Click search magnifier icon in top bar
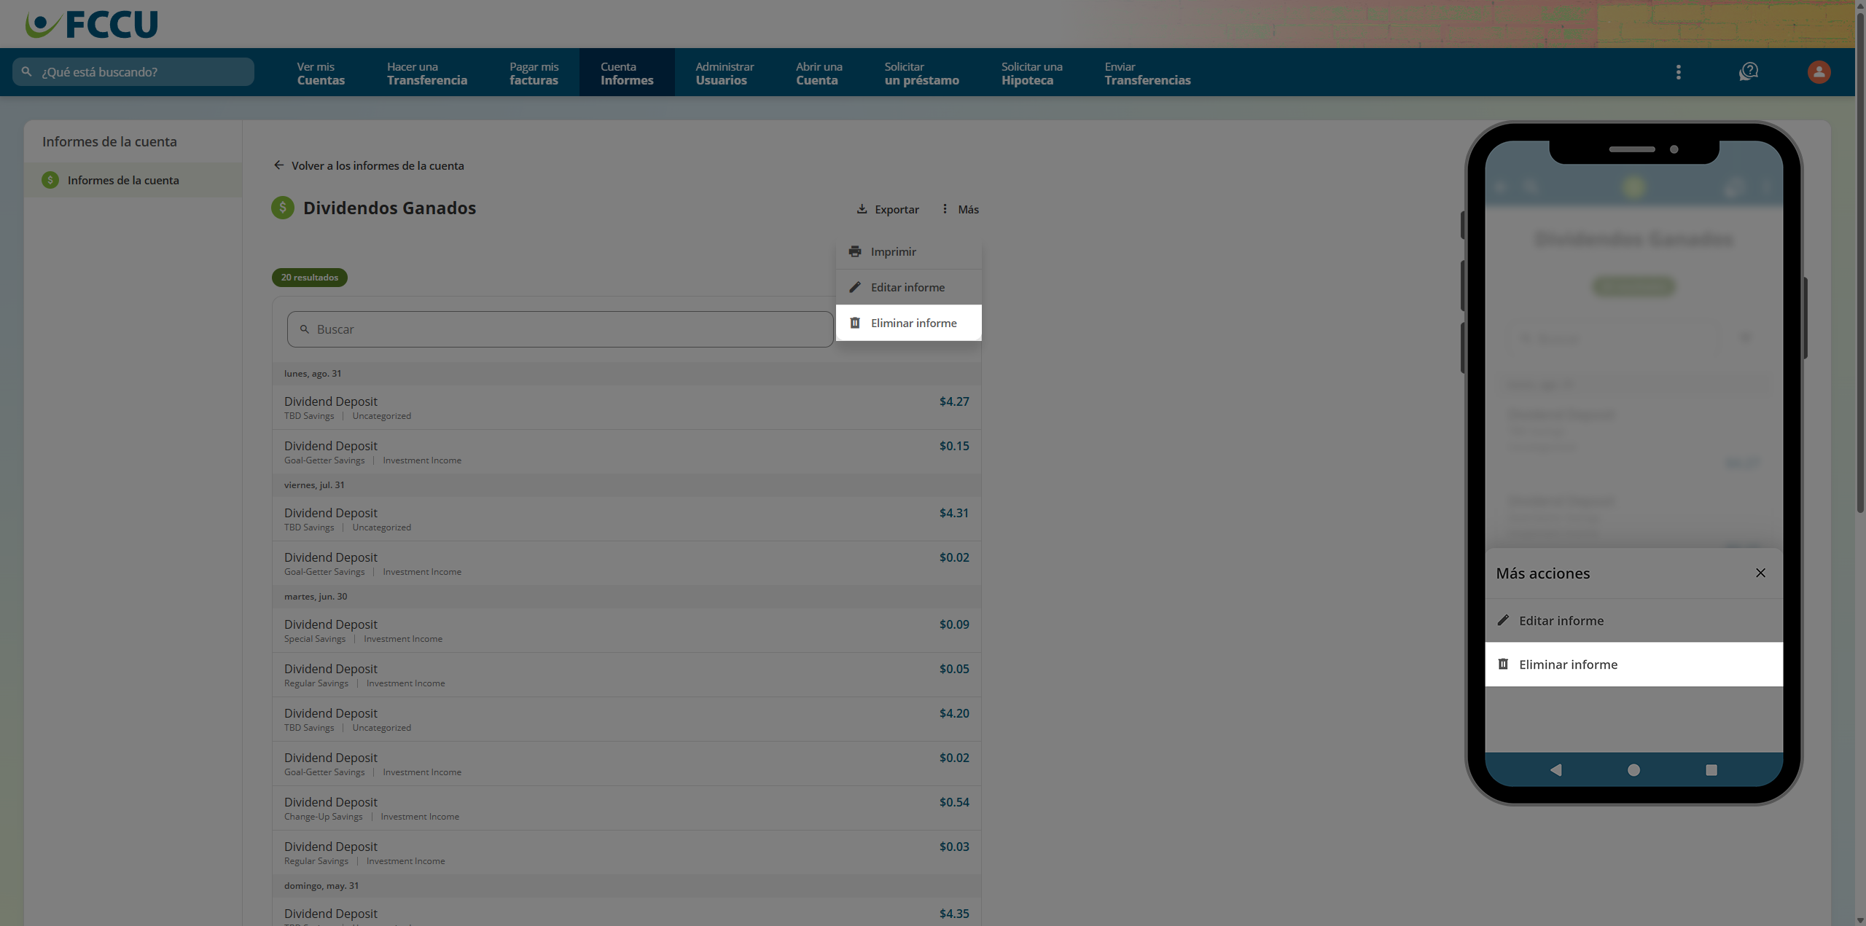The image size is (1866, 926). (27, 71)
